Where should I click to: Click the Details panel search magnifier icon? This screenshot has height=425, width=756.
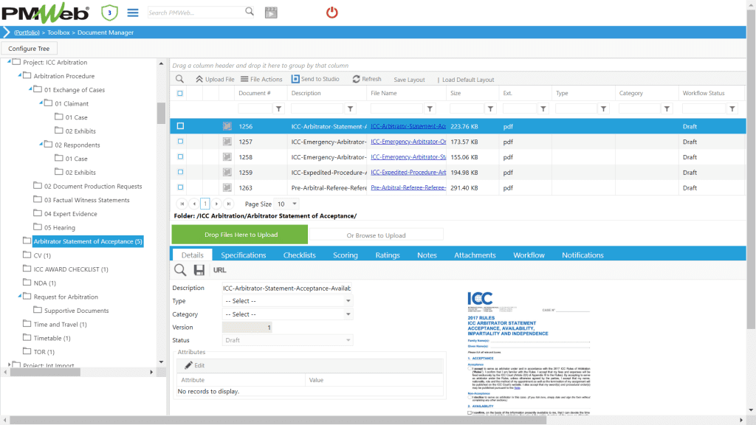tap(180, 270)
